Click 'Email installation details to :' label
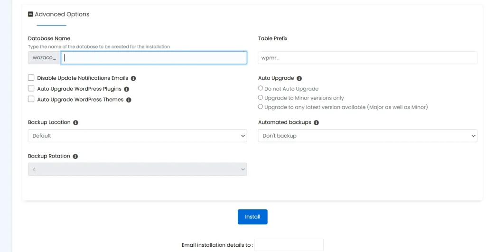 pos(217,245)
